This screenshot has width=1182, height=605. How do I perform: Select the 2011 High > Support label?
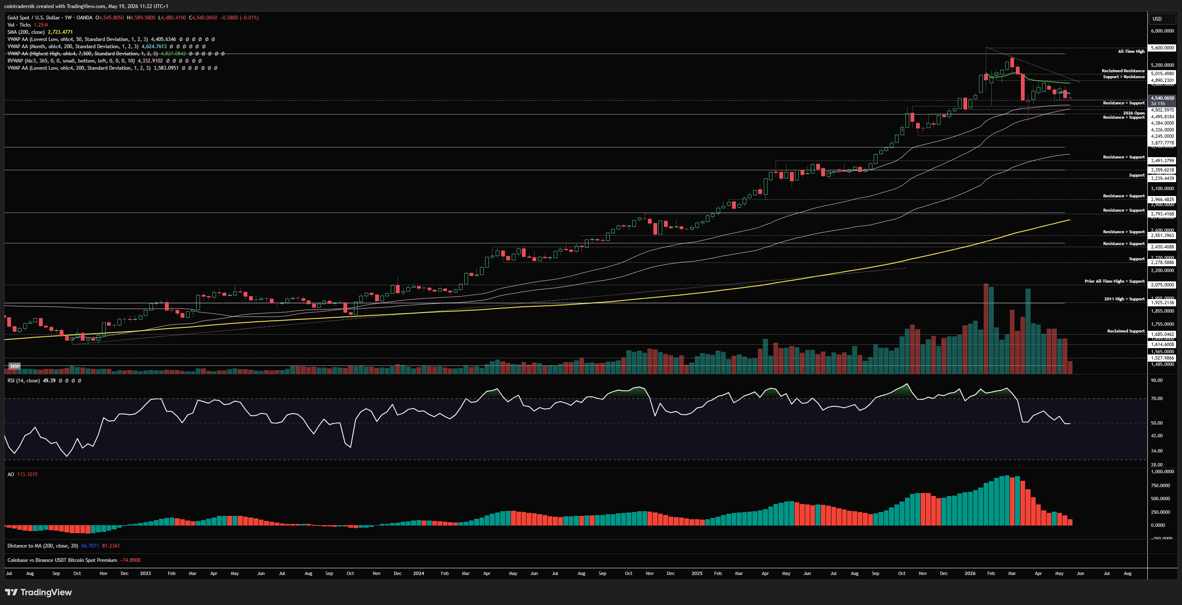(x=1124, y=299)
